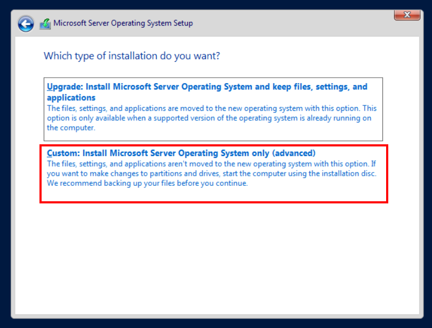Close the Setup window with red X
The height and width of the screenshot is (328, 432).
coord(407,15)
